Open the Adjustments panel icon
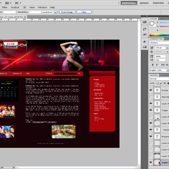Viewport: 169px width, 169px height. 145,42
